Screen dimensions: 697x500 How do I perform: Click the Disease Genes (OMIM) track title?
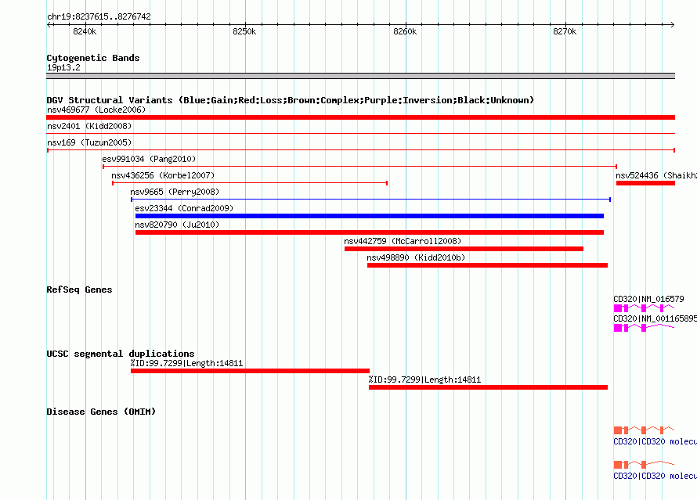coord(101,412)
